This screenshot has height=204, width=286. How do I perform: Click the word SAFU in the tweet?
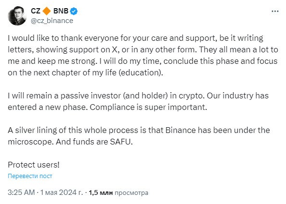tap(120, 142)
